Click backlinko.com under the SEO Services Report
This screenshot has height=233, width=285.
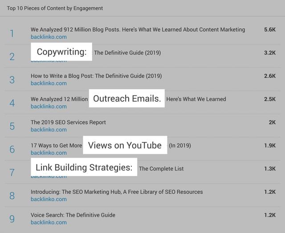pyautogui.click(x=49, y=130)
